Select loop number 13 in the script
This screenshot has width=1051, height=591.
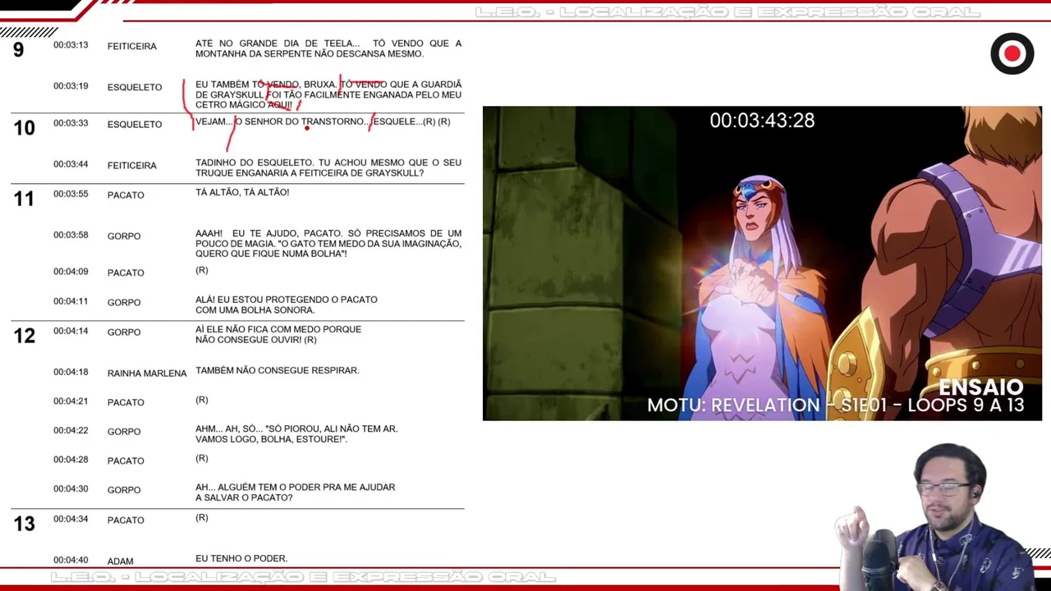point(24,524)
